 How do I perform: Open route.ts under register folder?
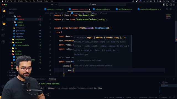pyautogui.click(x=21, y=25)
